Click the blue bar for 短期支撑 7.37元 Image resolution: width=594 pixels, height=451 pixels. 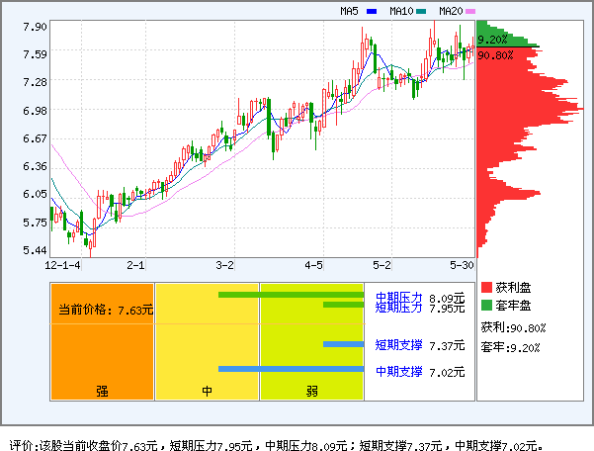coord(343,344)
